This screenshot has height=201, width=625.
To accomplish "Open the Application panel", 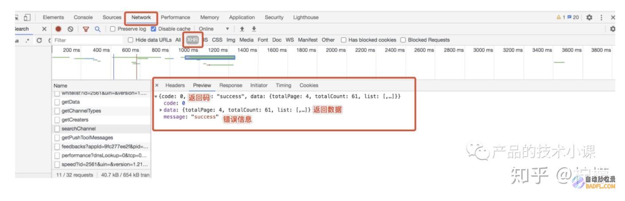I will point(242,17).
